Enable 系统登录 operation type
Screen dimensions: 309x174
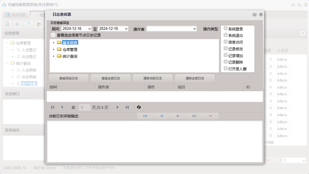pos(226,28)
